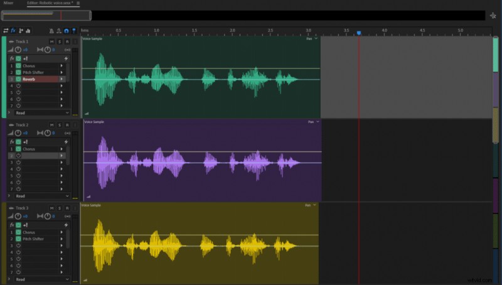This screenshot has height=285, width=502.
Task: Click the Track 3 lightning pre-render icon
Action: (x=66, y=225)
